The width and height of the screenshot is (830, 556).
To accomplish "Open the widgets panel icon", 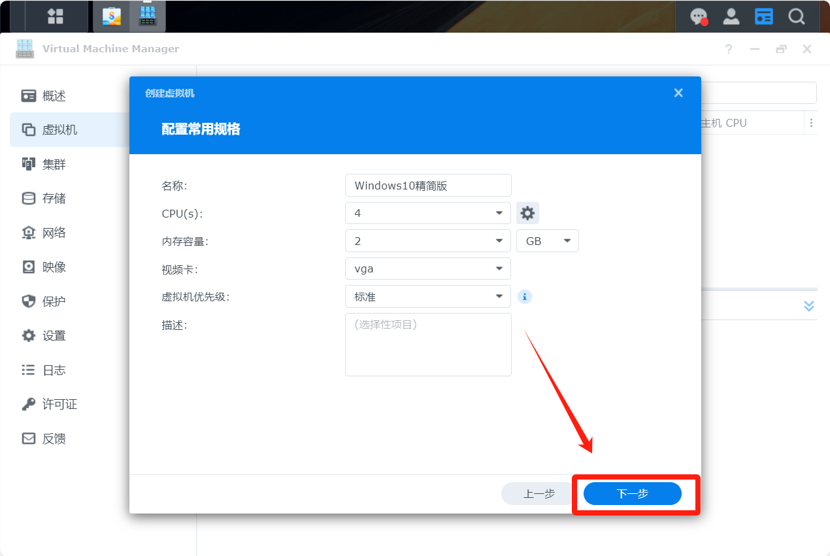I will 763,16.
